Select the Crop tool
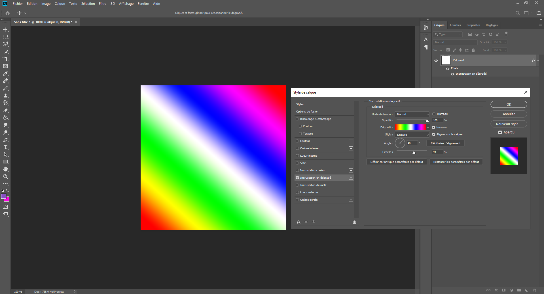 [5, 59]
